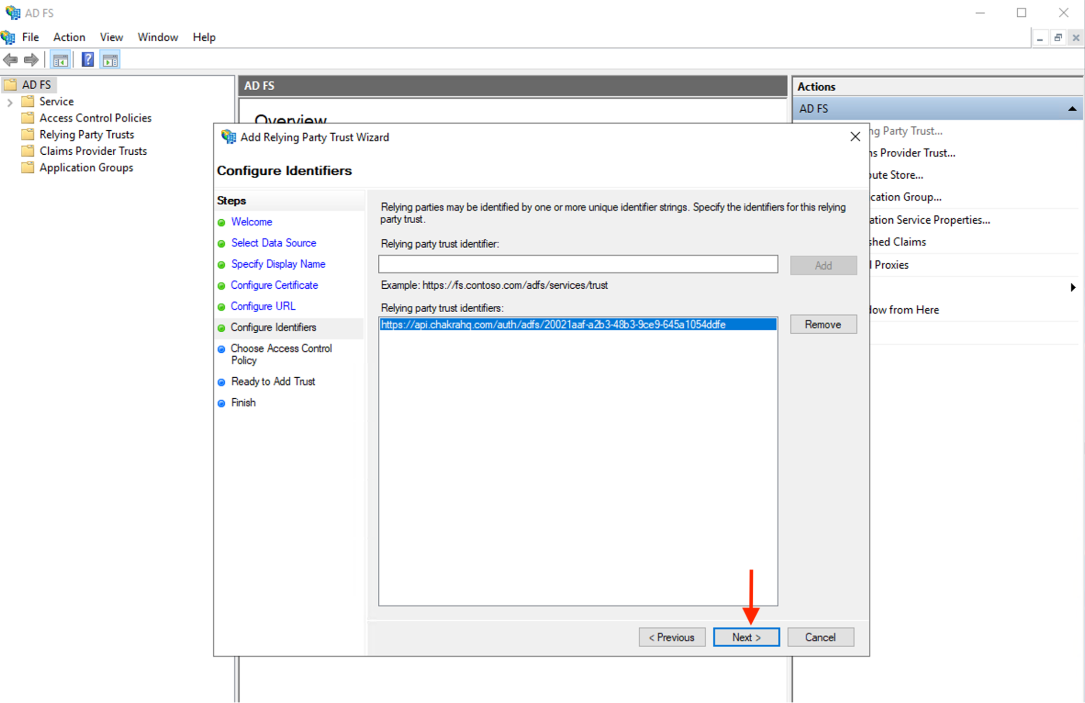Click the Add Relying Party Trust Wizard title icon
Image resolution: width=1085 pixels, height=703 pixels.
click(228, 137)
